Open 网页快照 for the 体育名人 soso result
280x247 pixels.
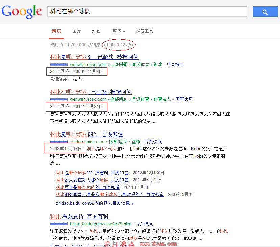coord(184,99)
